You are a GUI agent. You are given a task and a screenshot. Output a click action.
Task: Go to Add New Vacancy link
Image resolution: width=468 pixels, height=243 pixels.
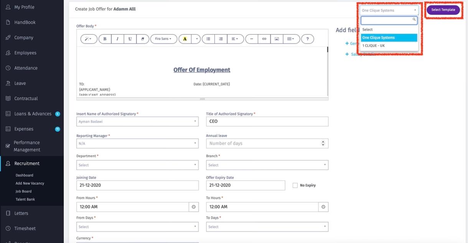[x=30, y=183]
